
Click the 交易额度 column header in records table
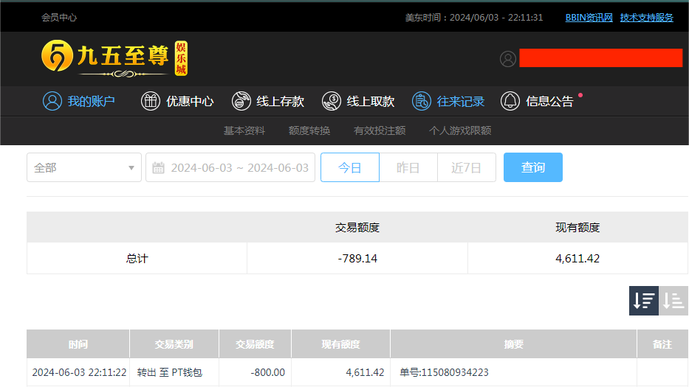pos(255,344)
